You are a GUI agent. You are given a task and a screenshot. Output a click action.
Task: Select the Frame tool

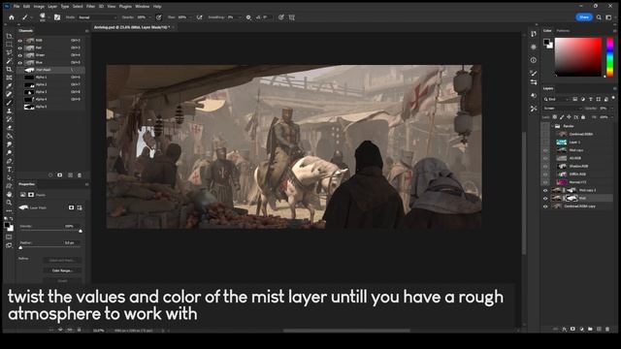(9, 78)
